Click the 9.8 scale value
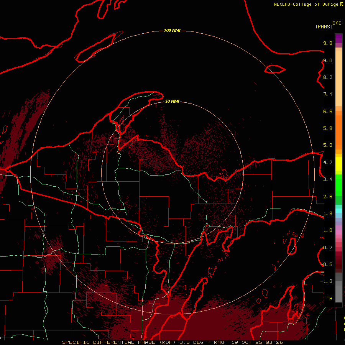Image resolution: width=345 pixels, height=345 pixels. coord(328,43)
